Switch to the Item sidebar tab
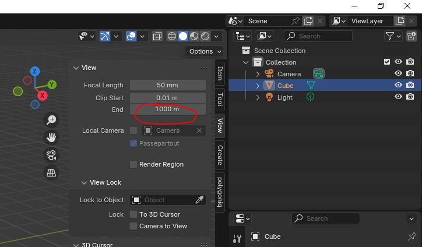422x247 pixels. pos(220,73)
